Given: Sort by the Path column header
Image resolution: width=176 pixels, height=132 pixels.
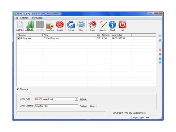Looking at the screenshot, I should click(65, 35).
